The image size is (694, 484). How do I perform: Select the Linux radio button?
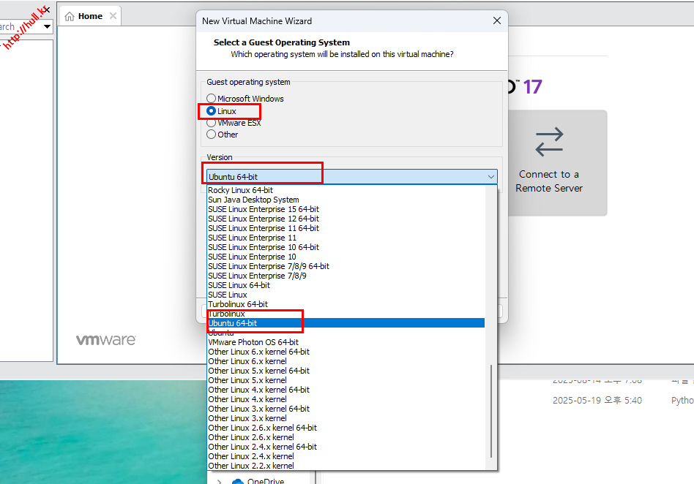[x=211, y=111]
